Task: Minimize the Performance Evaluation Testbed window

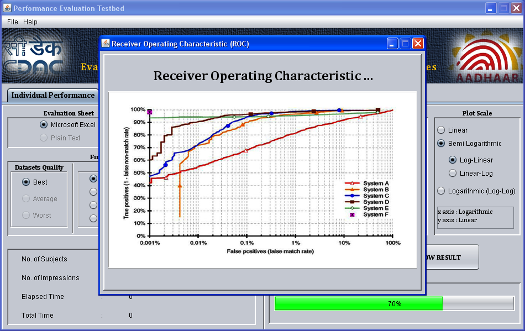Action: click(491, 8)
